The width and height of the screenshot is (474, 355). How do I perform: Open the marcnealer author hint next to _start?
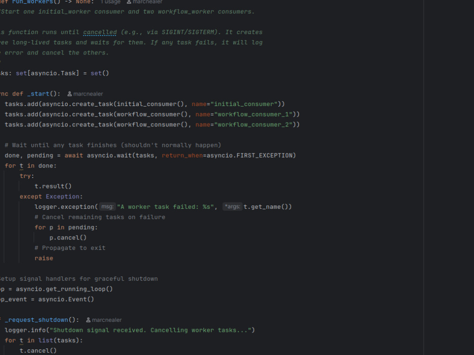pyautogui.click(x=88, y=94)
